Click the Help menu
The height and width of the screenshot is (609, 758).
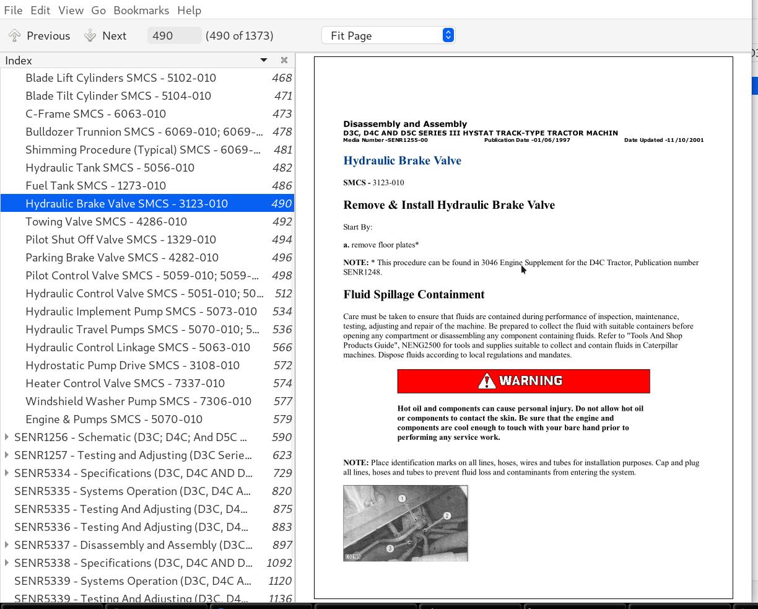189,10
